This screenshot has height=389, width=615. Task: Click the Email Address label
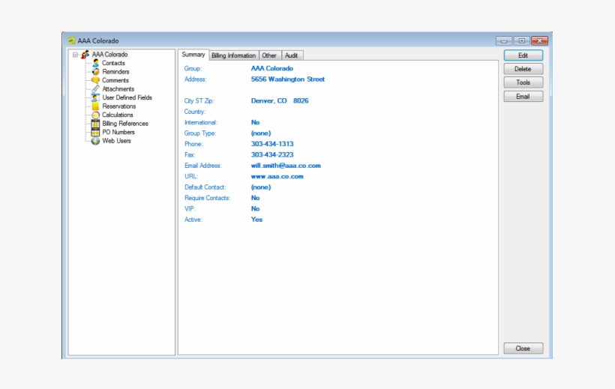click(203, 166)
